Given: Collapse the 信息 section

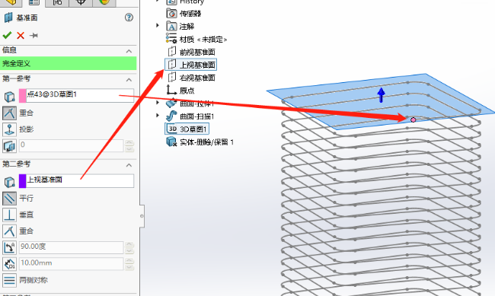Looking at the screenshot, I should [x=129, y=51].
